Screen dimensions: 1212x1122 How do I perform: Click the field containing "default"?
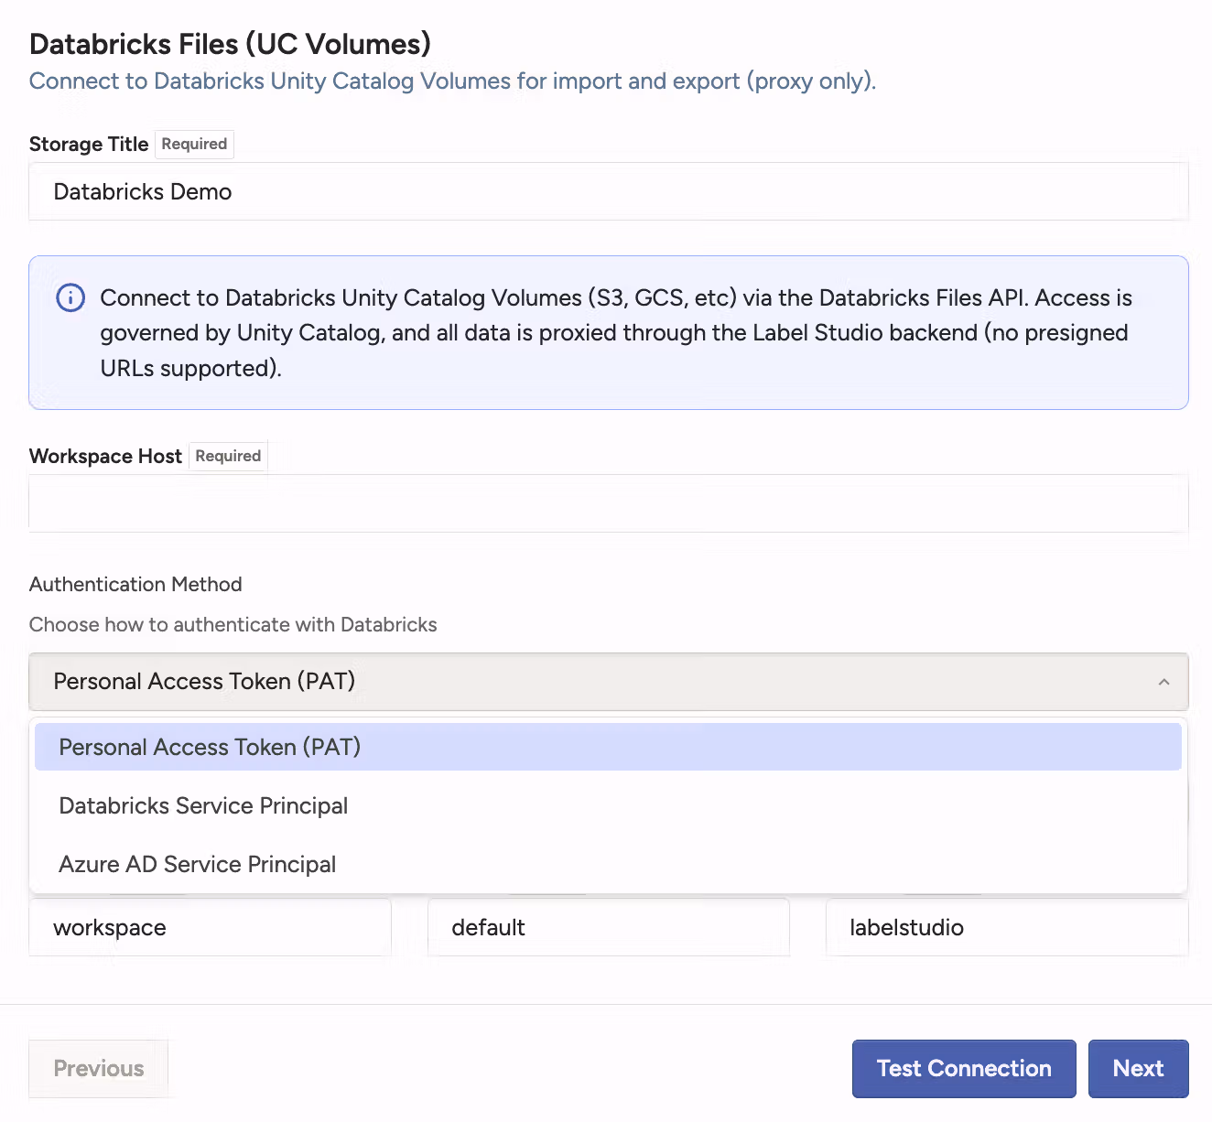click(608, 927)
